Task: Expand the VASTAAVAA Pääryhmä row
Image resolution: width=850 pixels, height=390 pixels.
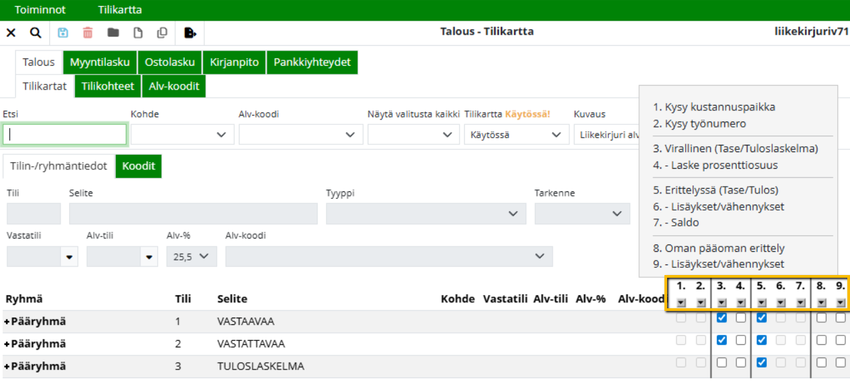Action: pyautogui.click(x=7, y=322)
